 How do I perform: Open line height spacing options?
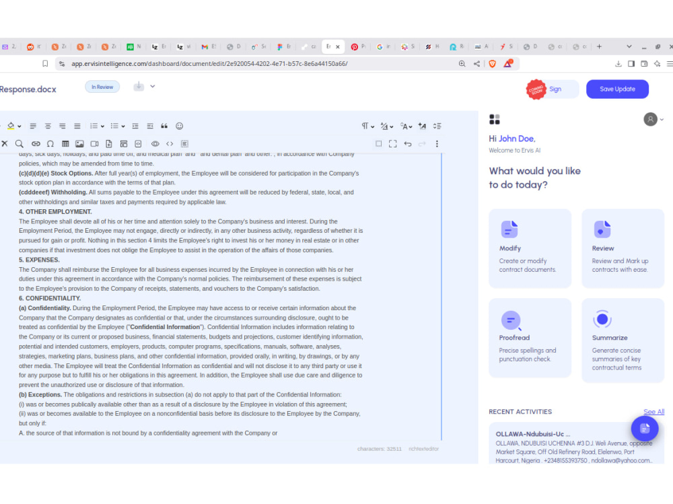click(437, 126)
